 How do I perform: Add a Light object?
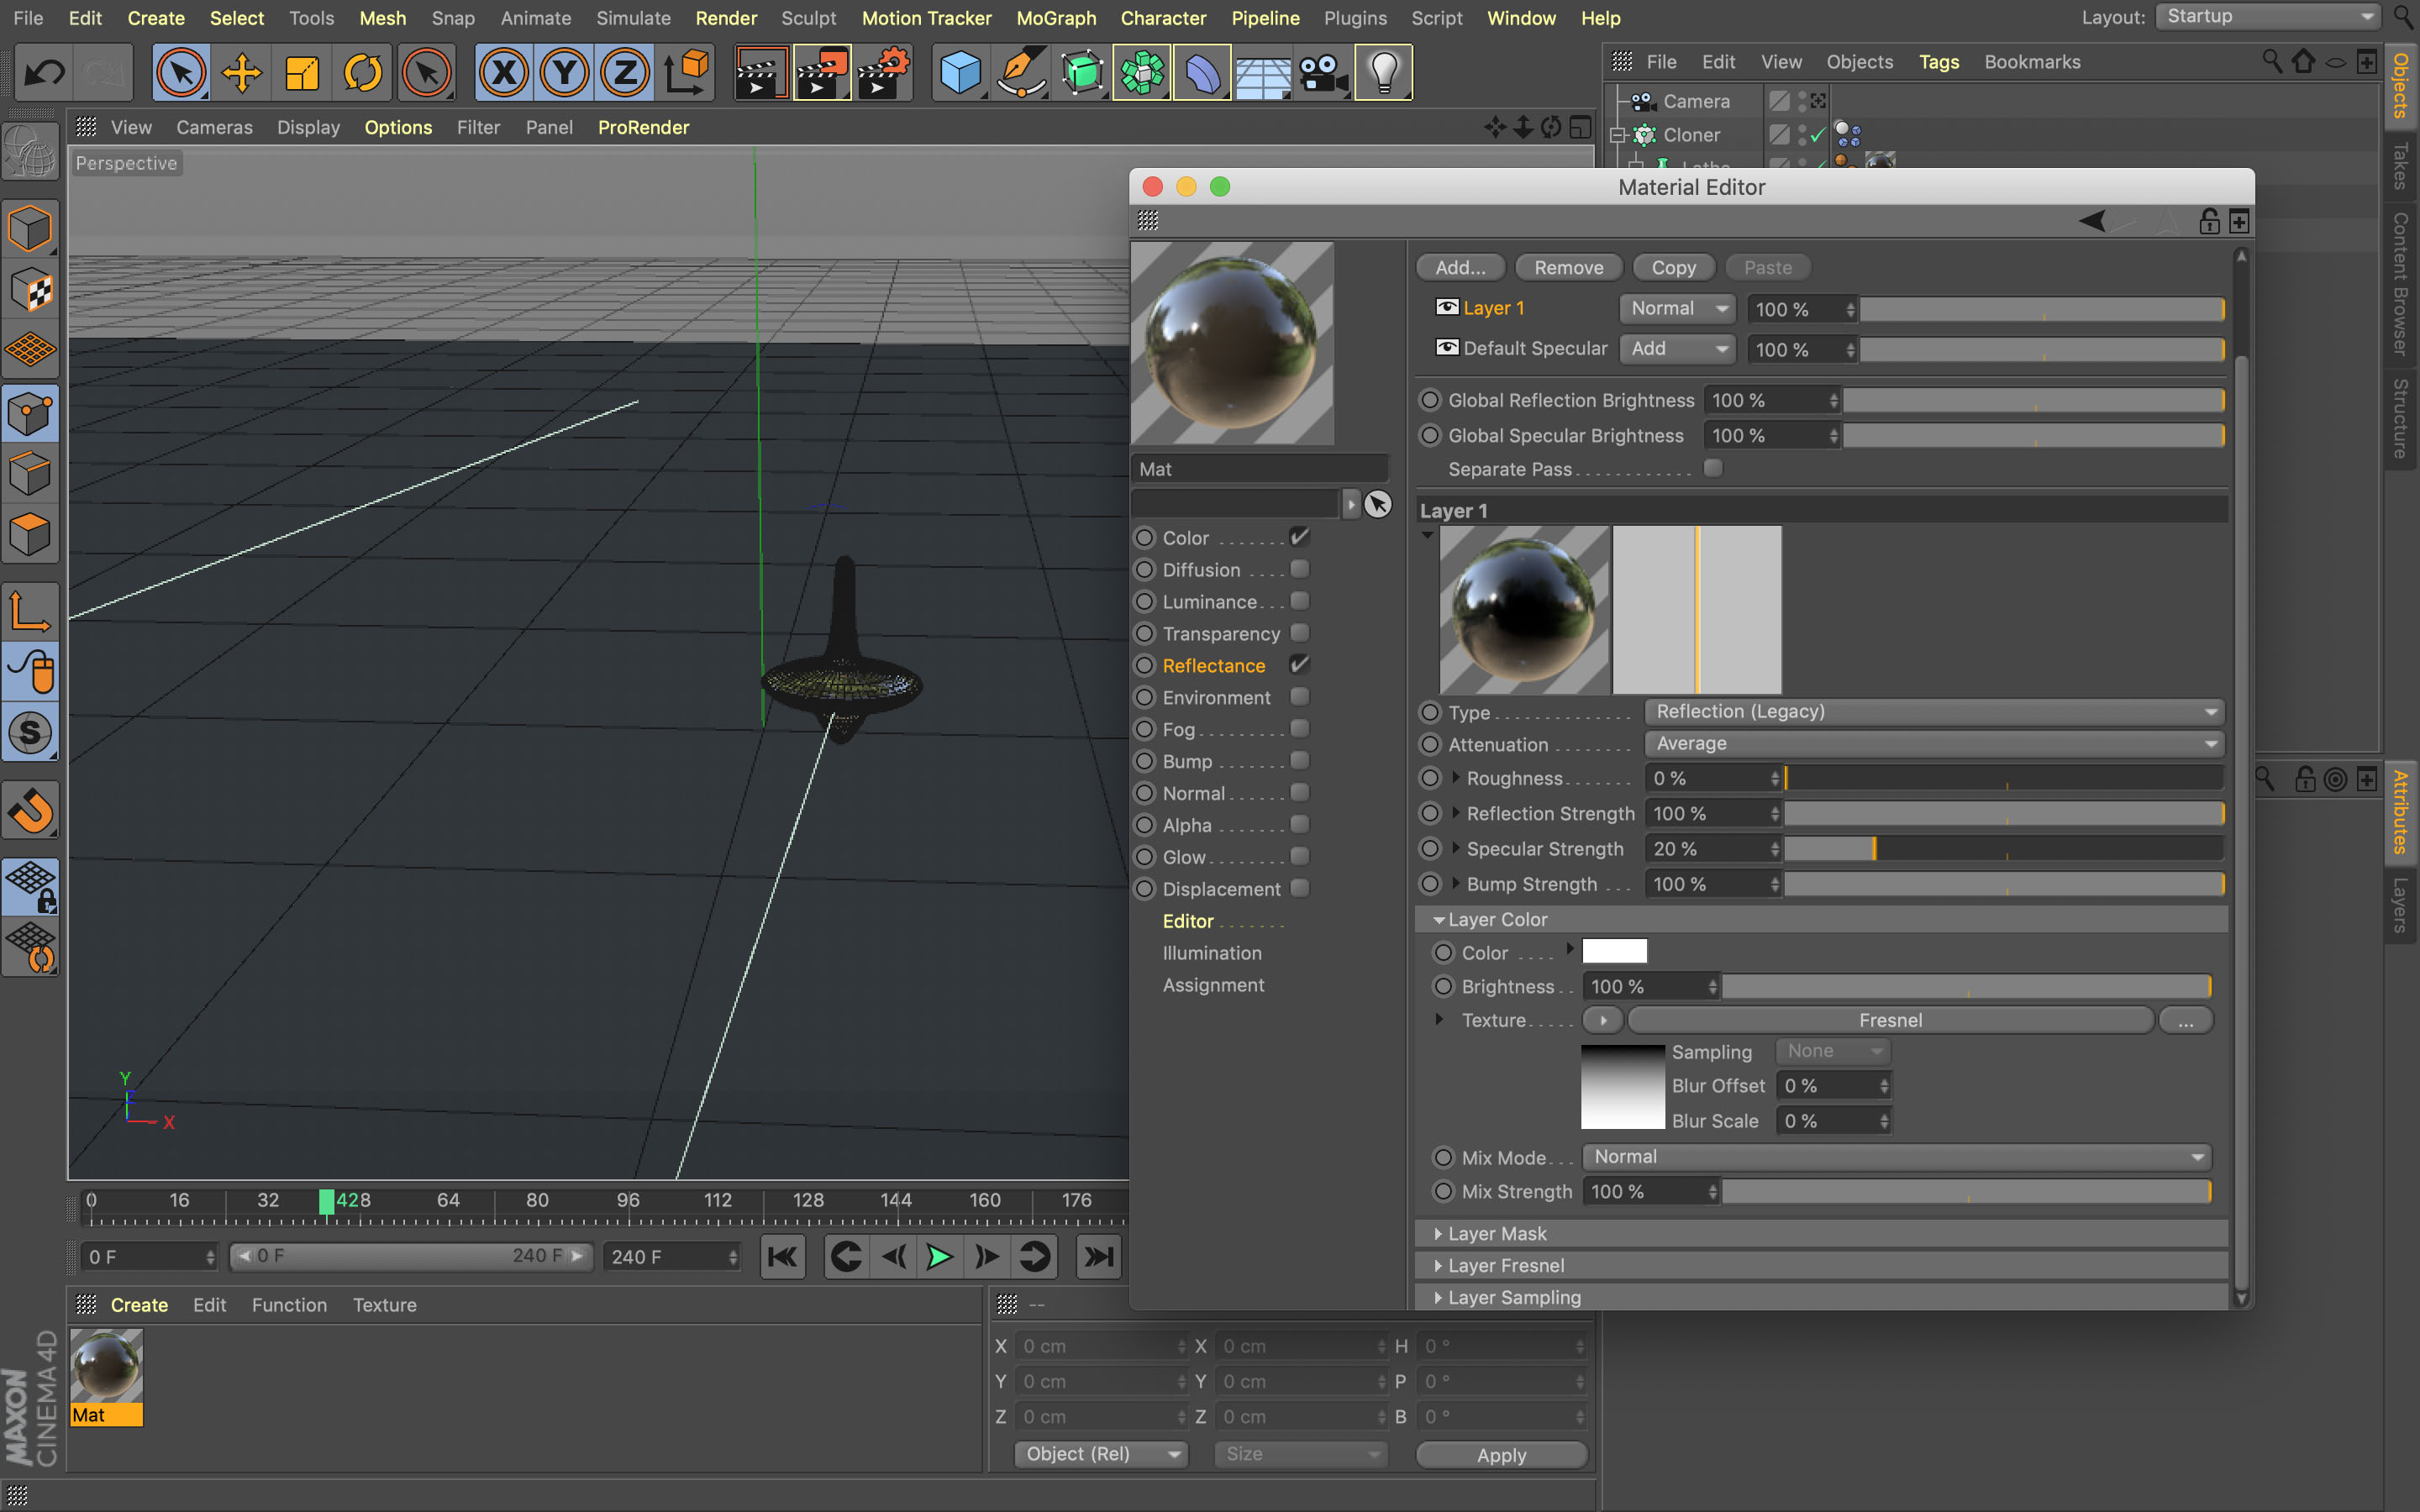pos(1384,73)
